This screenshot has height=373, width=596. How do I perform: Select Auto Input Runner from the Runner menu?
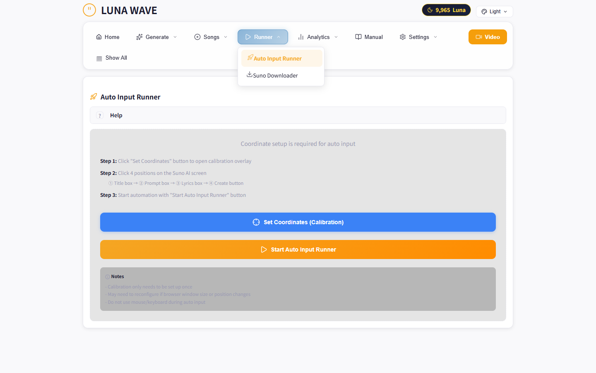point(281,58)
